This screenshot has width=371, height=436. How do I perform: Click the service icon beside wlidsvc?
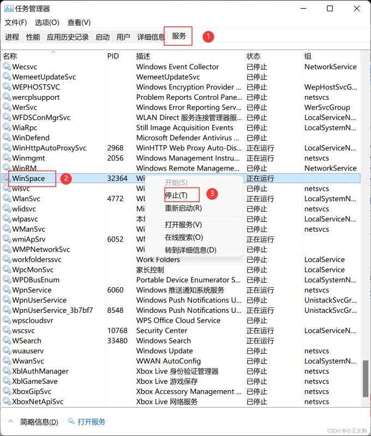[7, 209]
